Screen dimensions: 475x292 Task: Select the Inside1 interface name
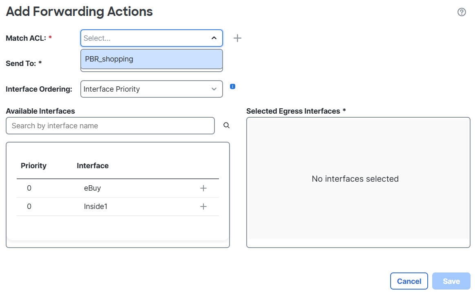95,206
